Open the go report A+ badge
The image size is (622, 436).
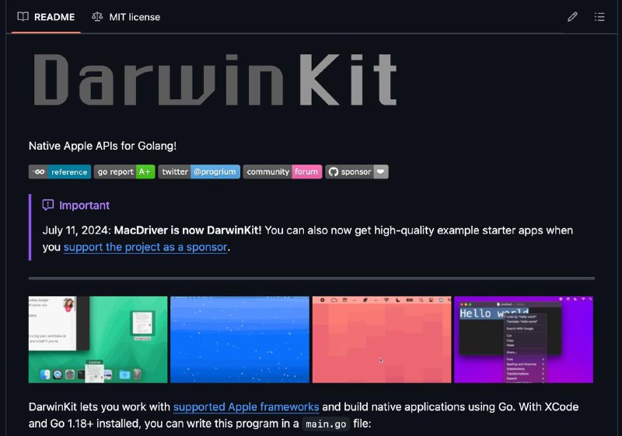(x=124, y=171)
